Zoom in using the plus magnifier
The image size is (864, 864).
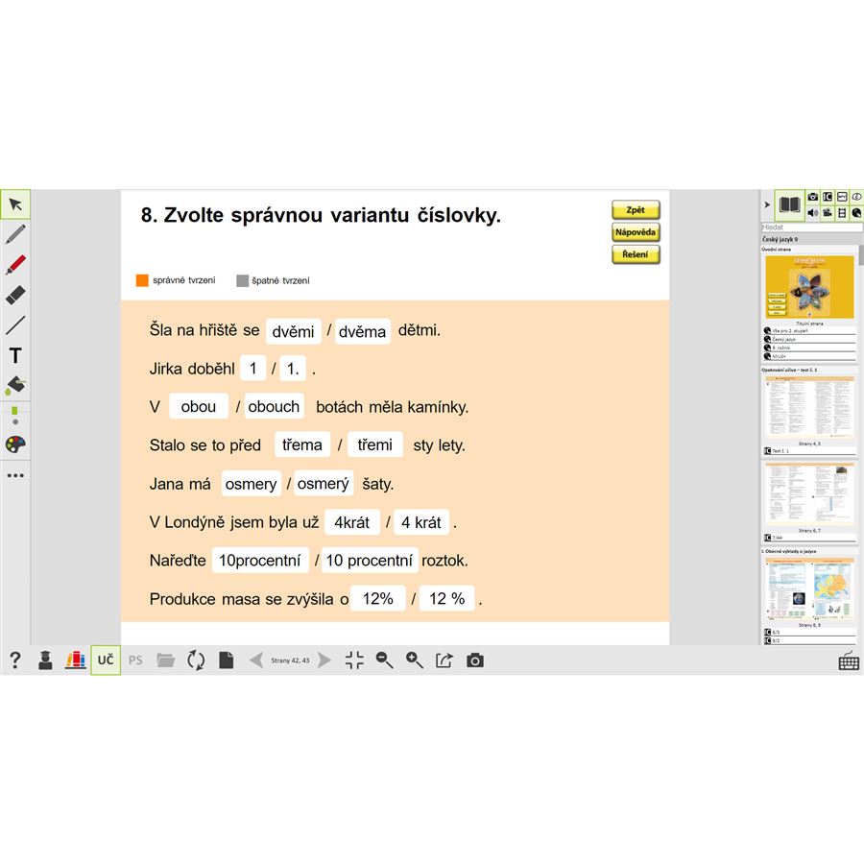(x=415, y=660)
